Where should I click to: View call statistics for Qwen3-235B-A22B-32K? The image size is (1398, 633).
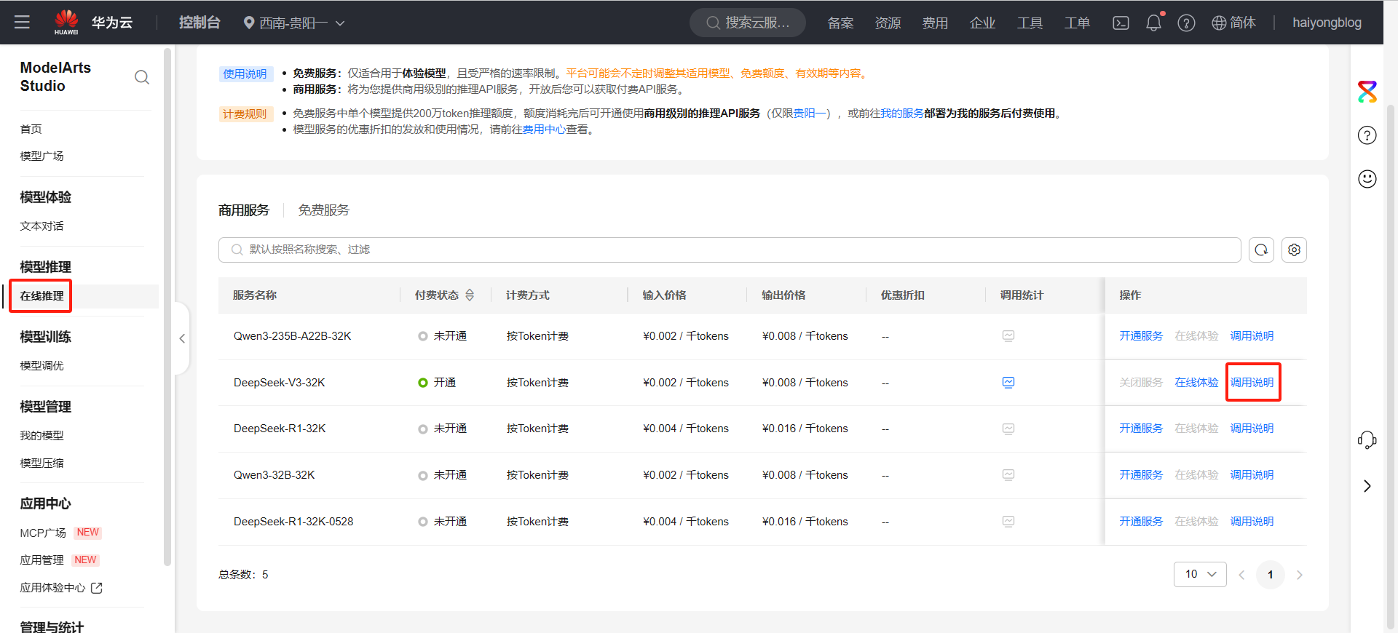pyautogui.click(x=1008, y=336)
